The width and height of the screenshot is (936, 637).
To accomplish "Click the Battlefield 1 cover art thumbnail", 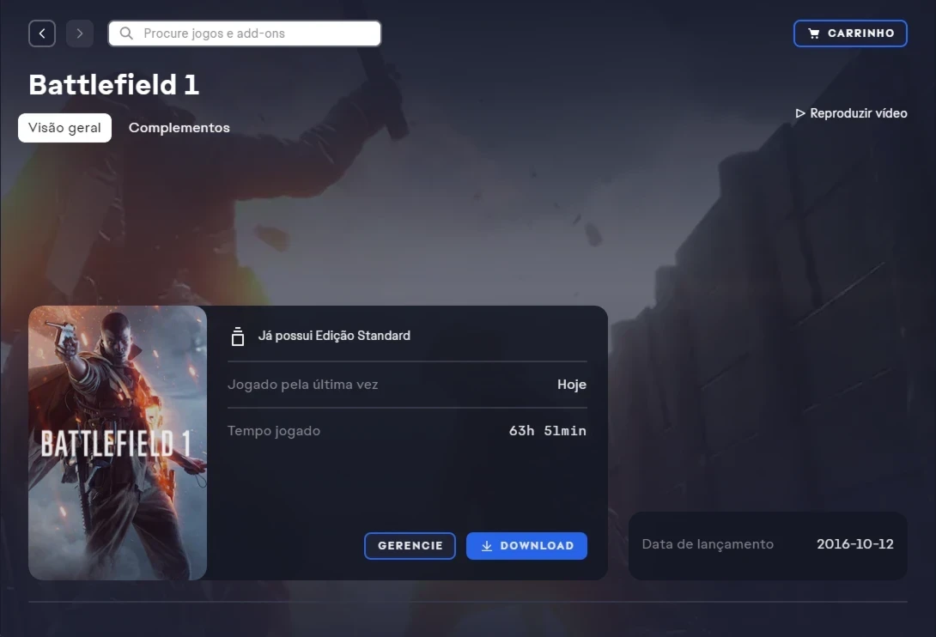I will click(118, 442).
